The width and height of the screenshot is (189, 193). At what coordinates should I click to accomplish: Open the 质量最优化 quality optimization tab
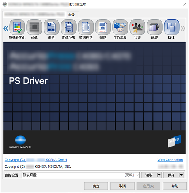click(x=17, y=27)
